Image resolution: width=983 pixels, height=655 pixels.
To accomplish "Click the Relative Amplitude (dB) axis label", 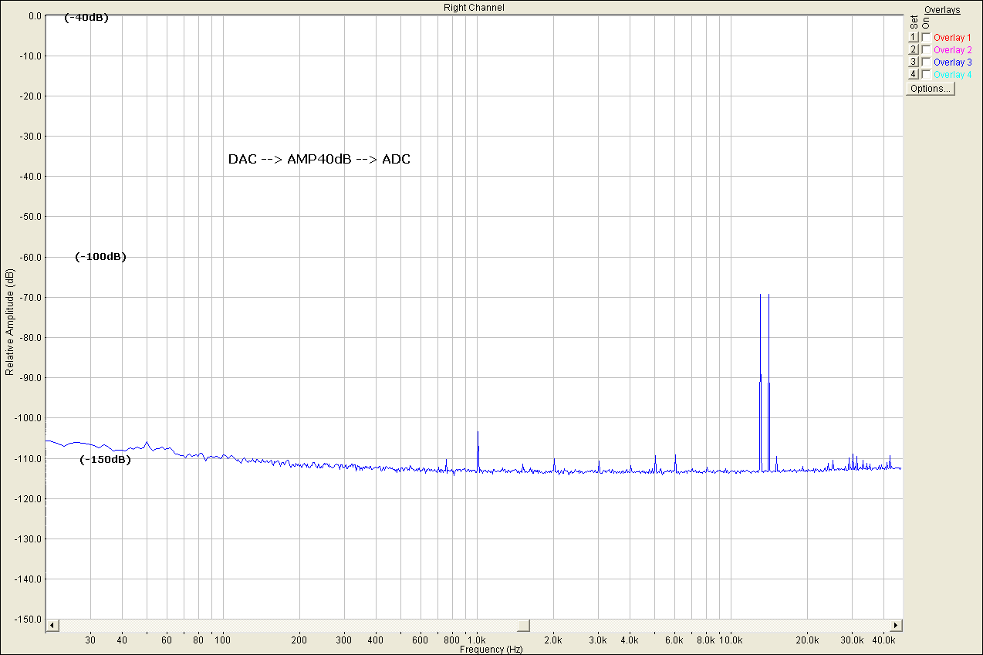I will coord(9,322).
